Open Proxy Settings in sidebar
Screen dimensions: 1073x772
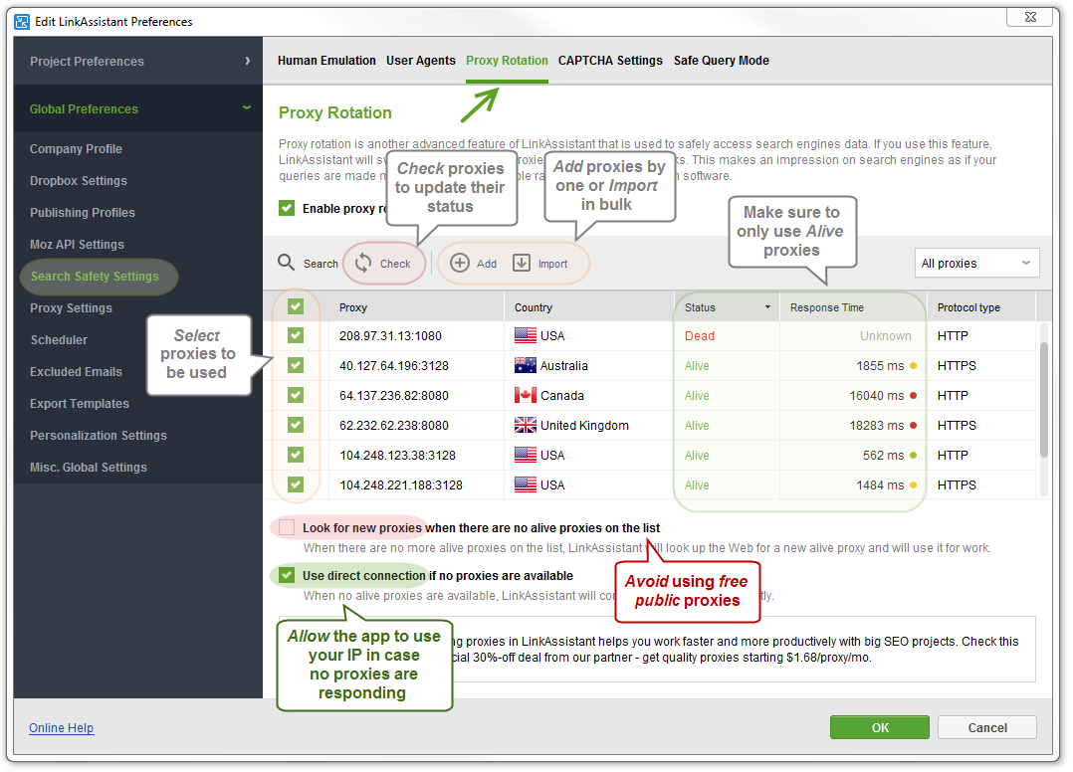[71, 307]
